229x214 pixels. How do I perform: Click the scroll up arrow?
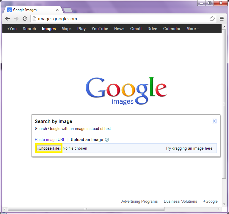pyautogui.click(x=224, y=27)
